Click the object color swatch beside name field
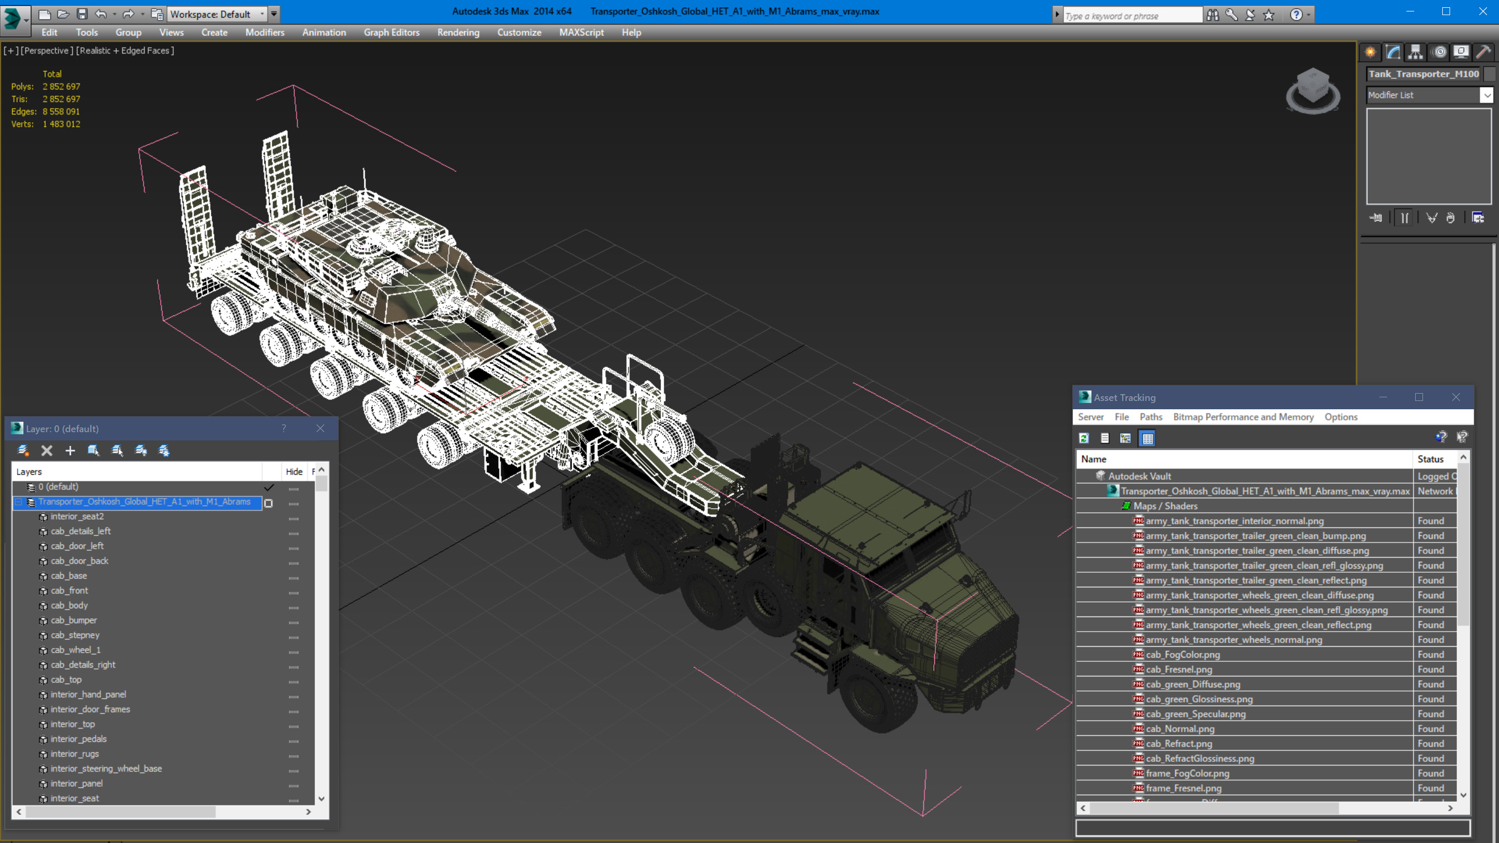Viewport: 1499px width, 843px height. pos(1490,74)
